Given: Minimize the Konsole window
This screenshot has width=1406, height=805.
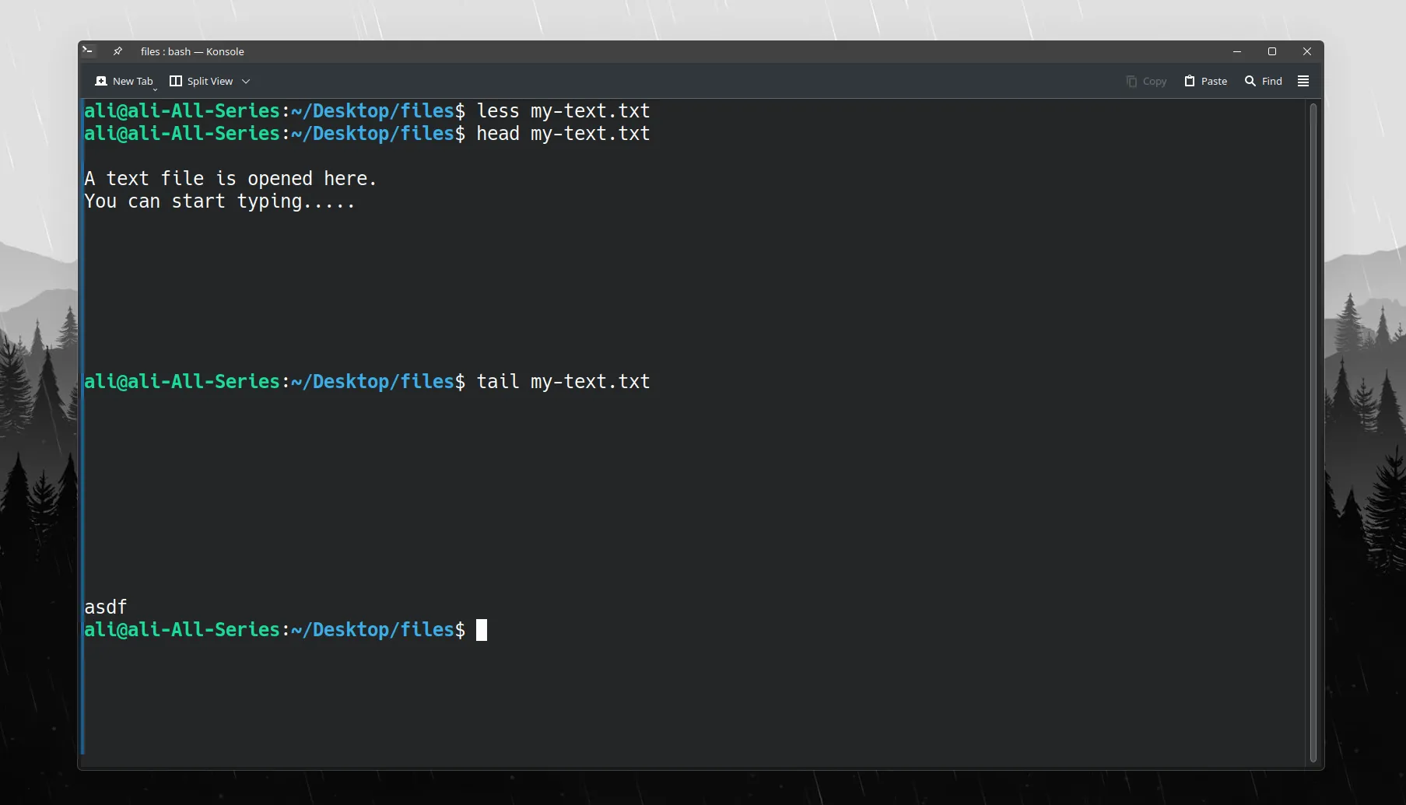Looking at the screenshot, I should click(1237, 51).
